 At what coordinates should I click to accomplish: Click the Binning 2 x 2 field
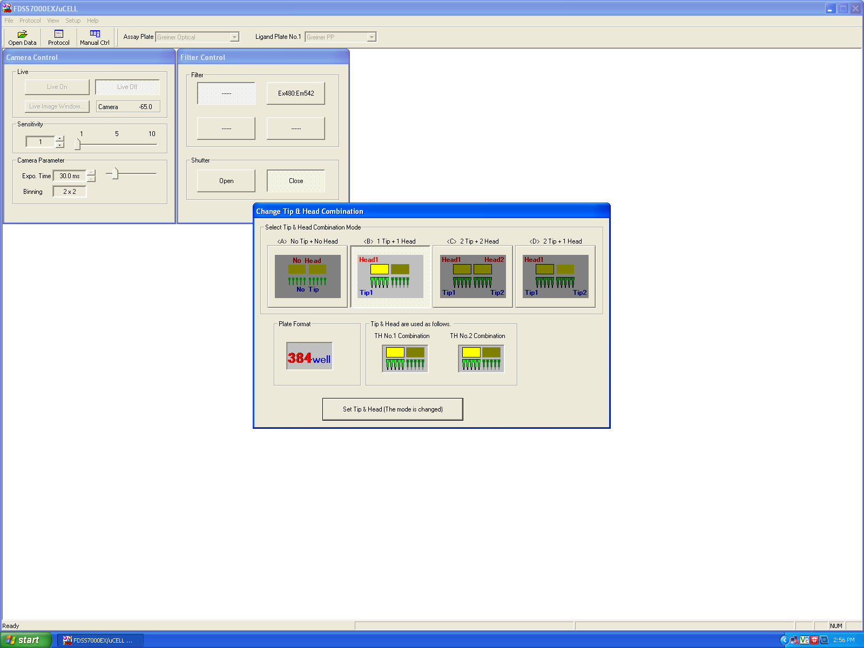70,192
